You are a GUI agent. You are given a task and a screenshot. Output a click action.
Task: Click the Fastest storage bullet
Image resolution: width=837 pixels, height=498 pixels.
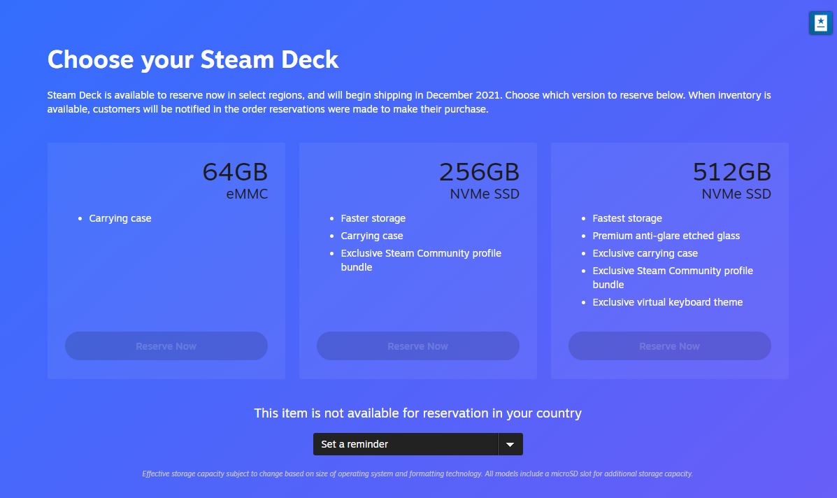(x=627, y=218)
